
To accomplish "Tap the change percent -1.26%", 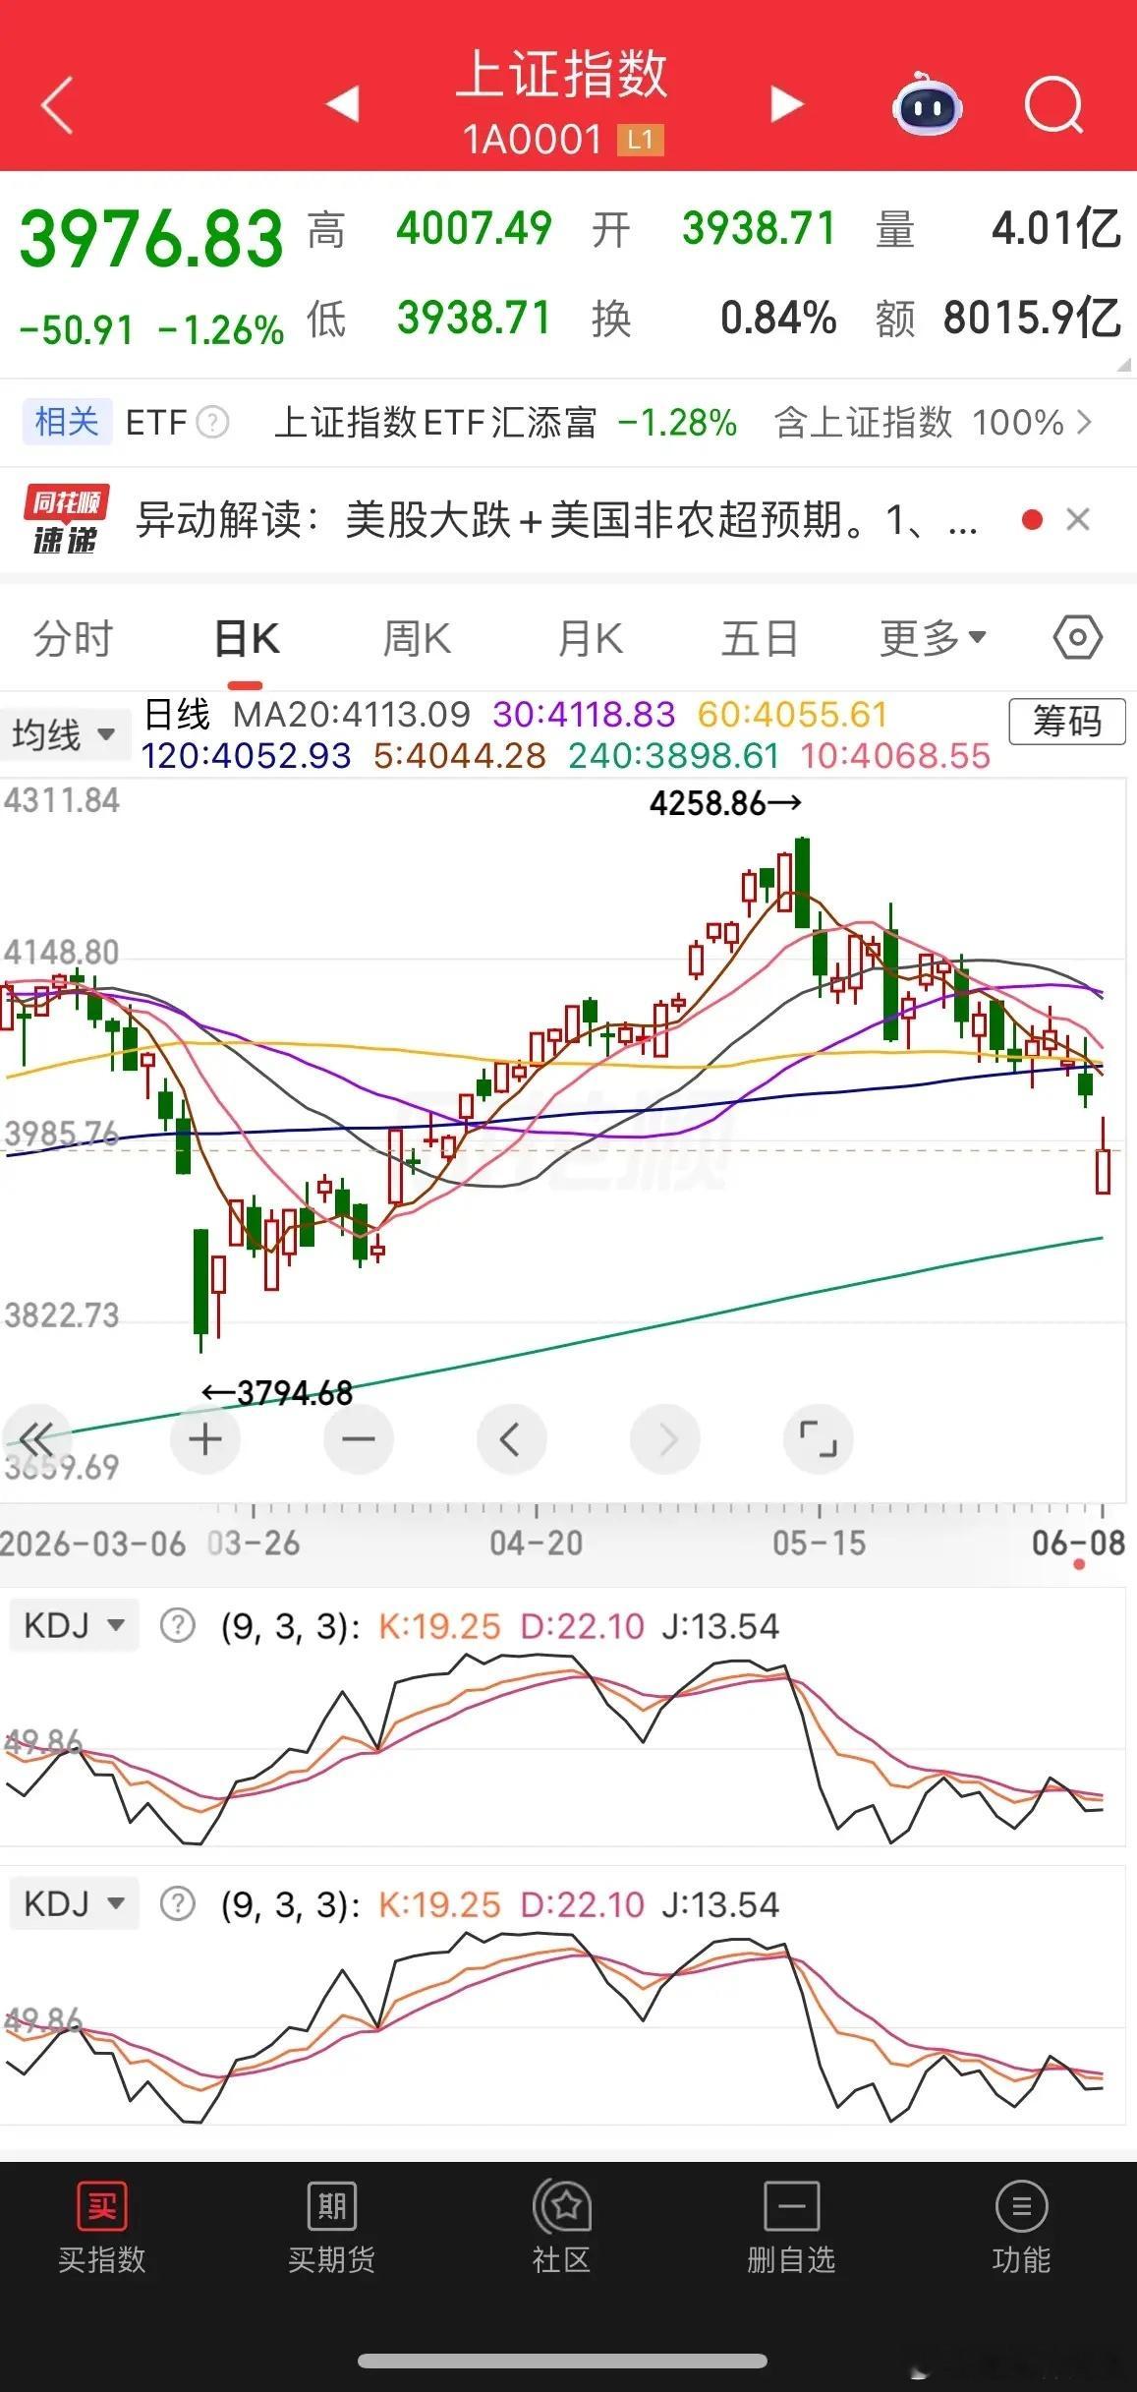I will pyautogui.click(x=220, y=329).
